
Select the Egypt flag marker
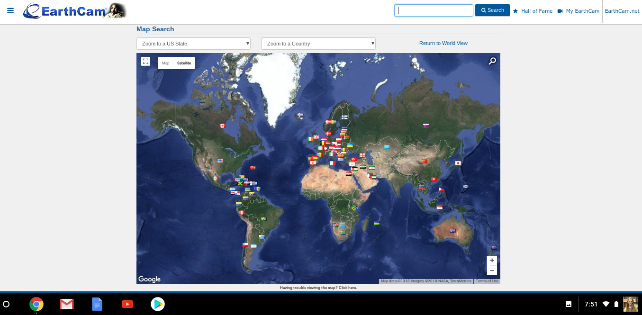point(349,174)
